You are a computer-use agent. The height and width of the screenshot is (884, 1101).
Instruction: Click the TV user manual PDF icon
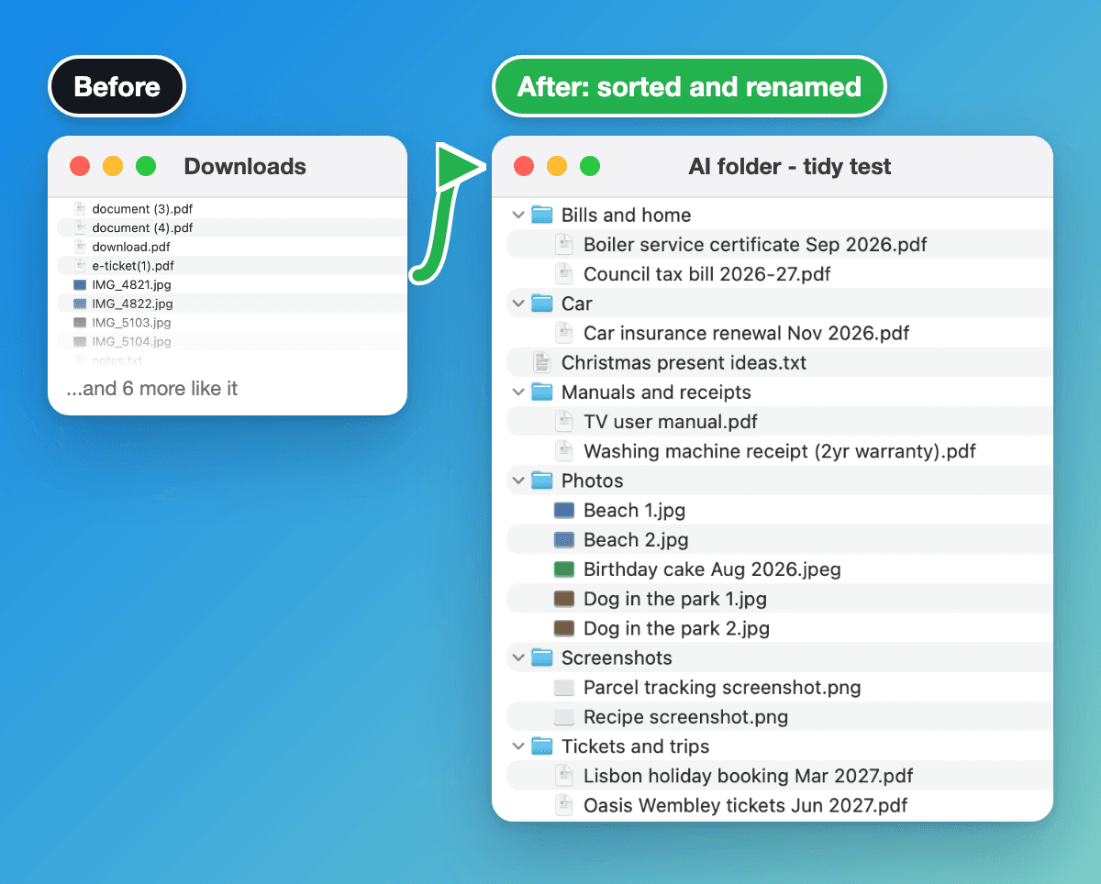(564, 422)
